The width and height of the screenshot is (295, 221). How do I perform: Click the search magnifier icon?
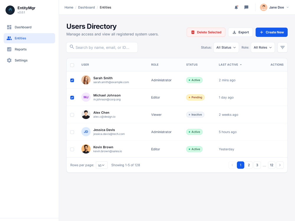click(72, 47)
